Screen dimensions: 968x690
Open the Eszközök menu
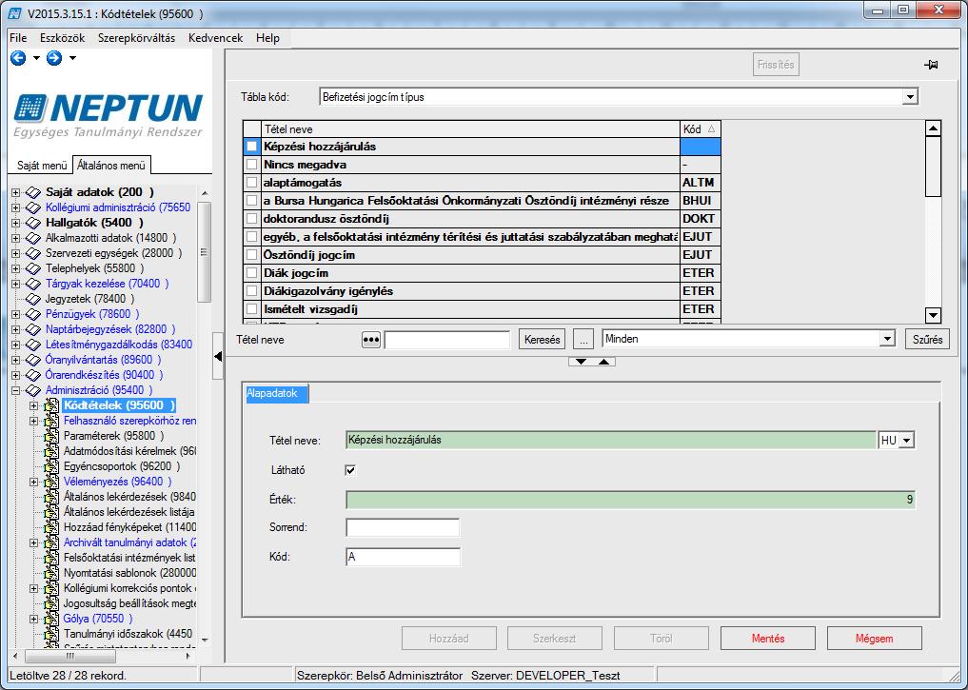click(63, 38)
